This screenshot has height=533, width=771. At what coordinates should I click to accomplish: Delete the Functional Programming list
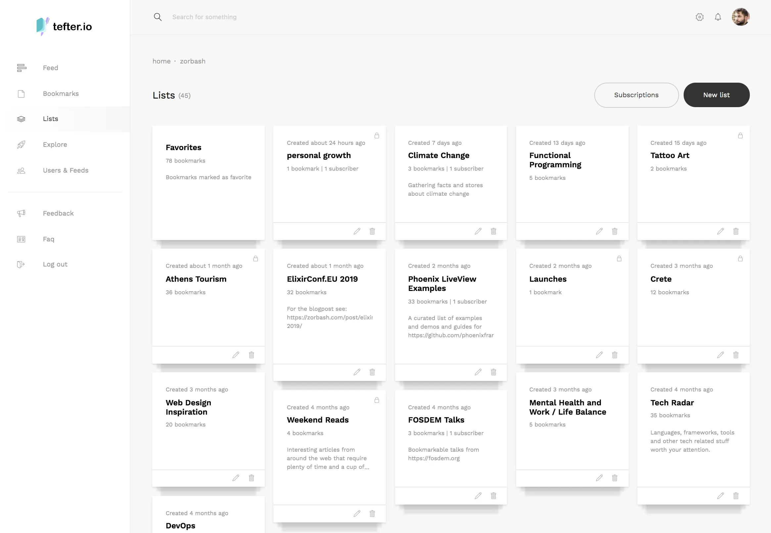coord(614,231)
